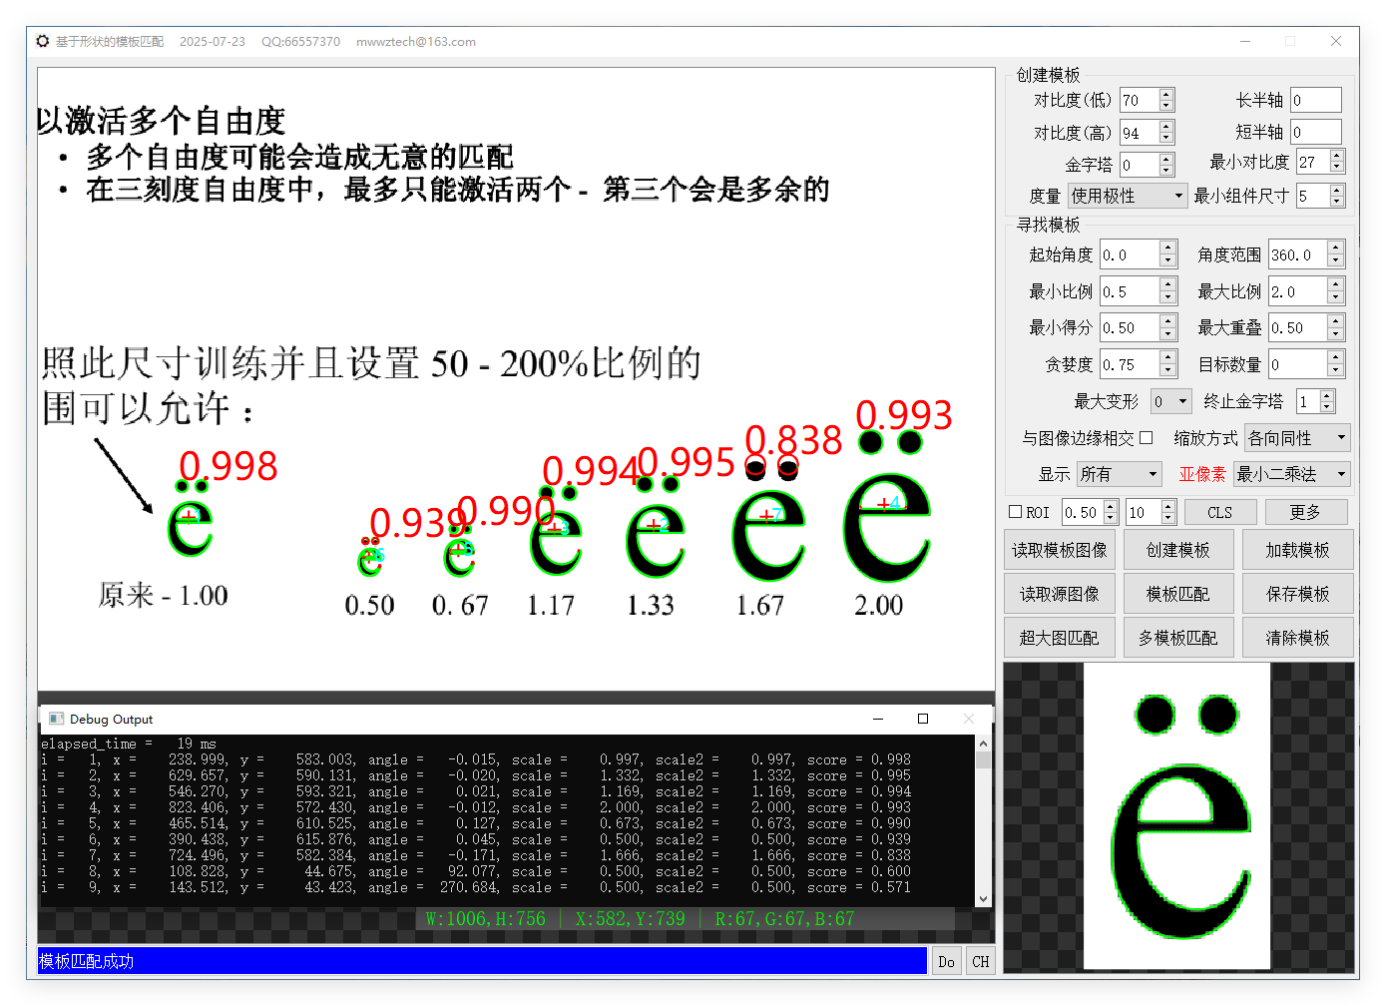Click the app gear icon in title bar
Viewport: 1386px width, 1006px height.
[42, 41]
